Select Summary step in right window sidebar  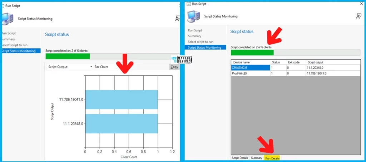[x=194, y=36]
